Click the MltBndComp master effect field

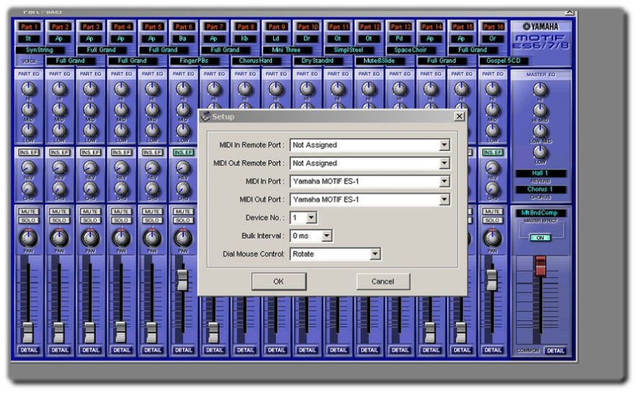(541, 213)
